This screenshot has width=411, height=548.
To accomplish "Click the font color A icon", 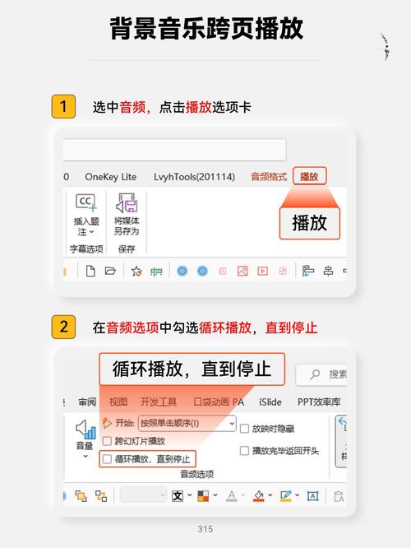I will point(232,495).
